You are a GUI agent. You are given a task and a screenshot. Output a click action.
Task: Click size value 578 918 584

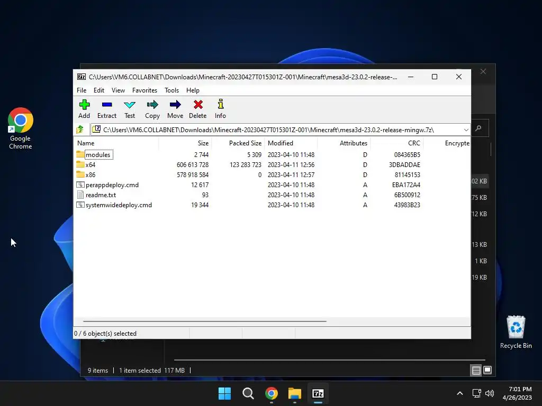[193, 174]
